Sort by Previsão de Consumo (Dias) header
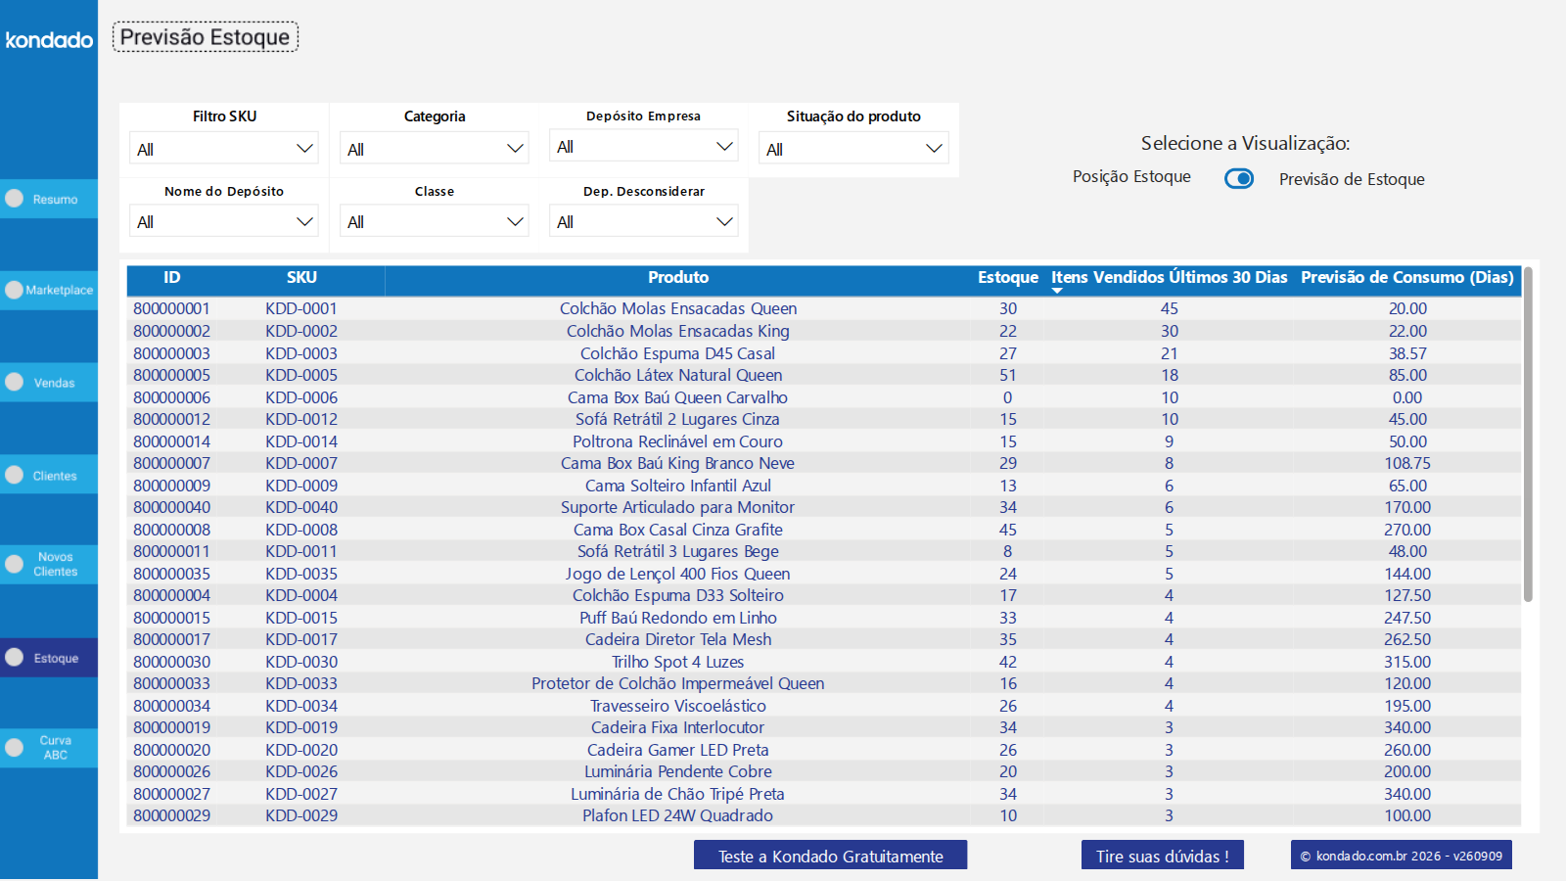This screenshot has width=1566, height=881. click(x=1407, y=277)
